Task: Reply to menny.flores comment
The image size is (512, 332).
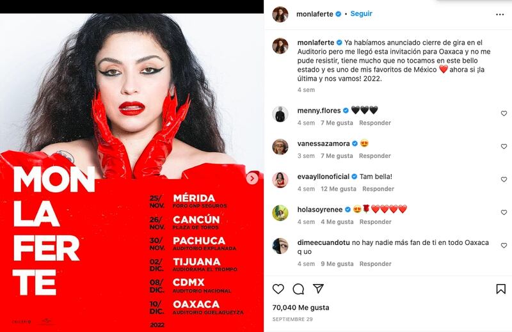Action: [x=375, y=123]
